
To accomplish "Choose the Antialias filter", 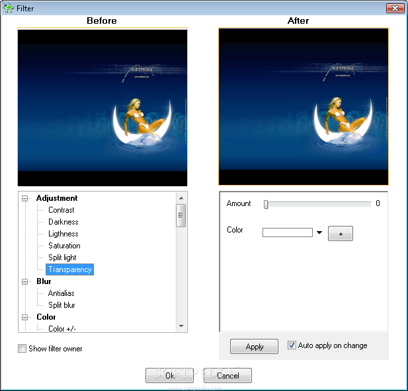I will [61, 293].
